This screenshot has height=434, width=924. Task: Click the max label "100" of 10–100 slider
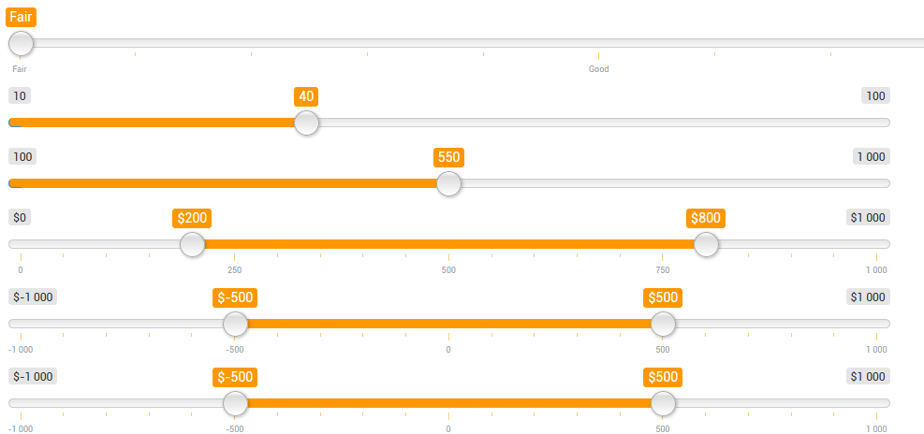tap(875, 96)
